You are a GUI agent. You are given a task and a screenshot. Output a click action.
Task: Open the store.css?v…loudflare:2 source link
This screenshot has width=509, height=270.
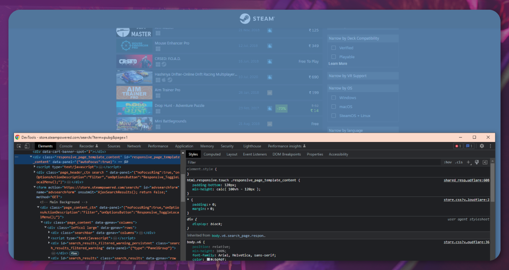[x=467, y=199]
